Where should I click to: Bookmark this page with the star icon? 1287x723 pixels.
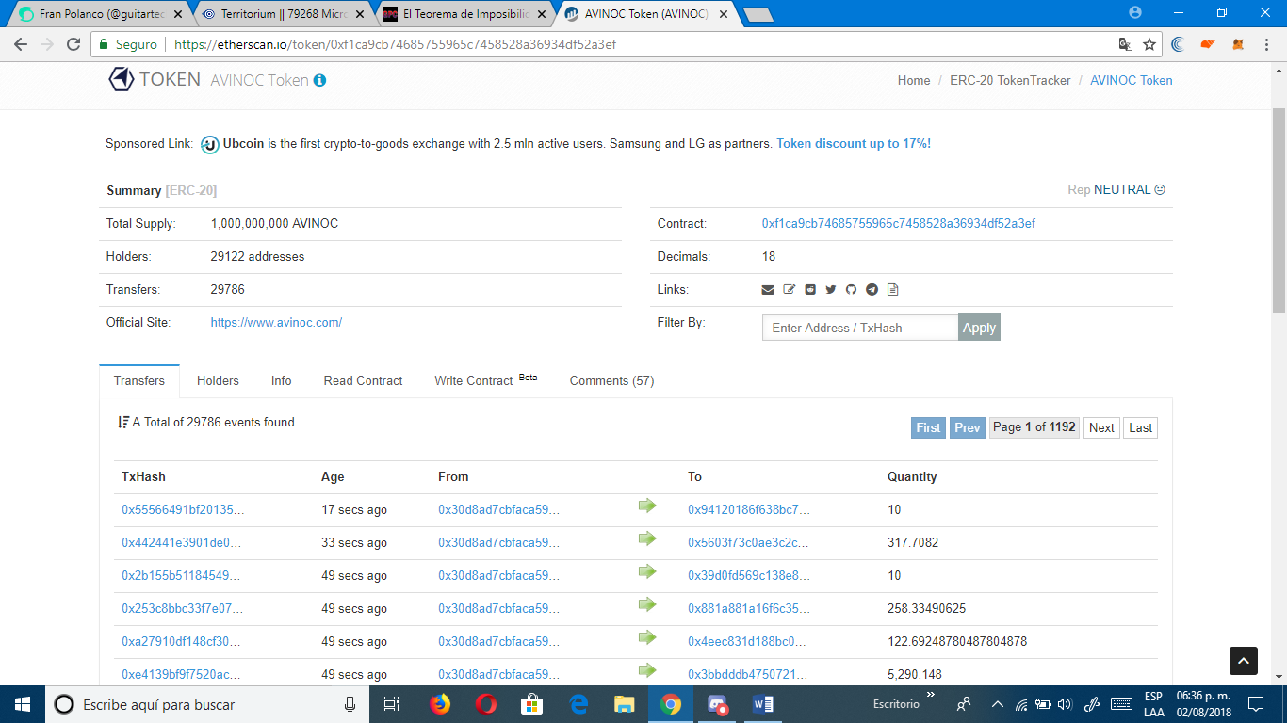pyautogui.click(x=1149, y=44)
